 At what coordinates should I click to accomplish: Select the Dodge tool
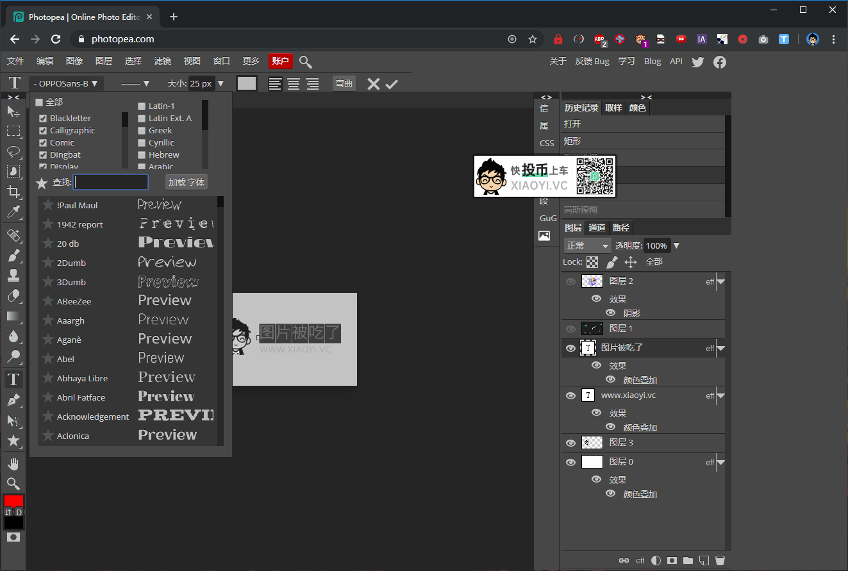(x=13, y=356)
